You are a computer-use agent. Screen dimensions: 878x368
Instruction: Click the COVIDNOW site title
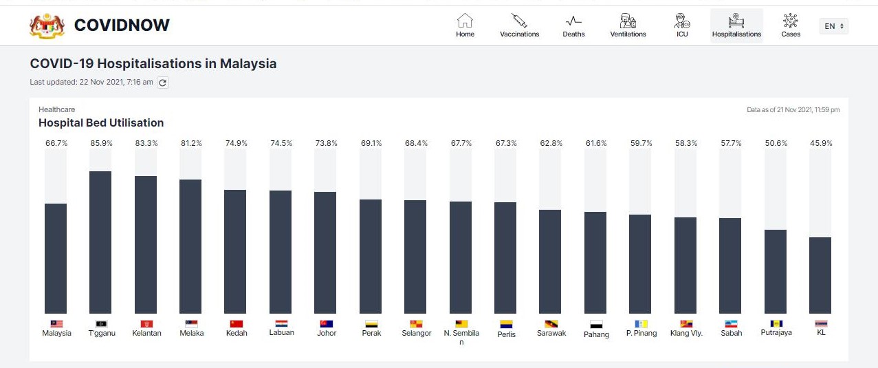point(122,25)
